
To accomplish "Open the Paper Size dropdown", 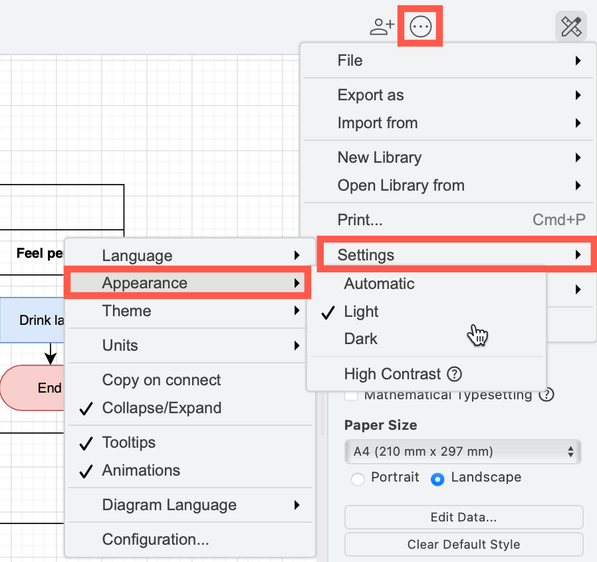I will click(x=463, y=451).
